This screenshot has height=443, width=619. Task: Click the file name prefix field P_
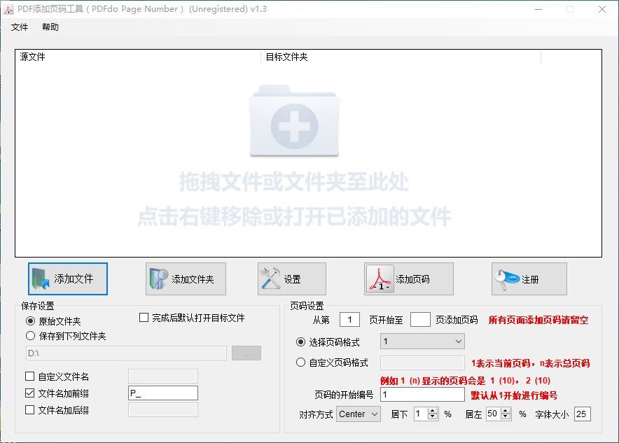pyautogui.click(x=163, y=393)
